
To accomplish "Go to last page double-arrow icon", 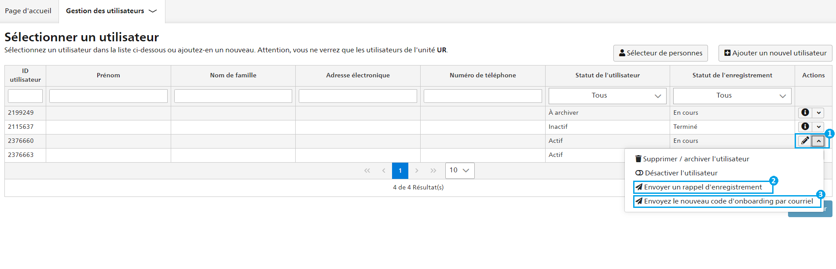I will pos(433,171).
